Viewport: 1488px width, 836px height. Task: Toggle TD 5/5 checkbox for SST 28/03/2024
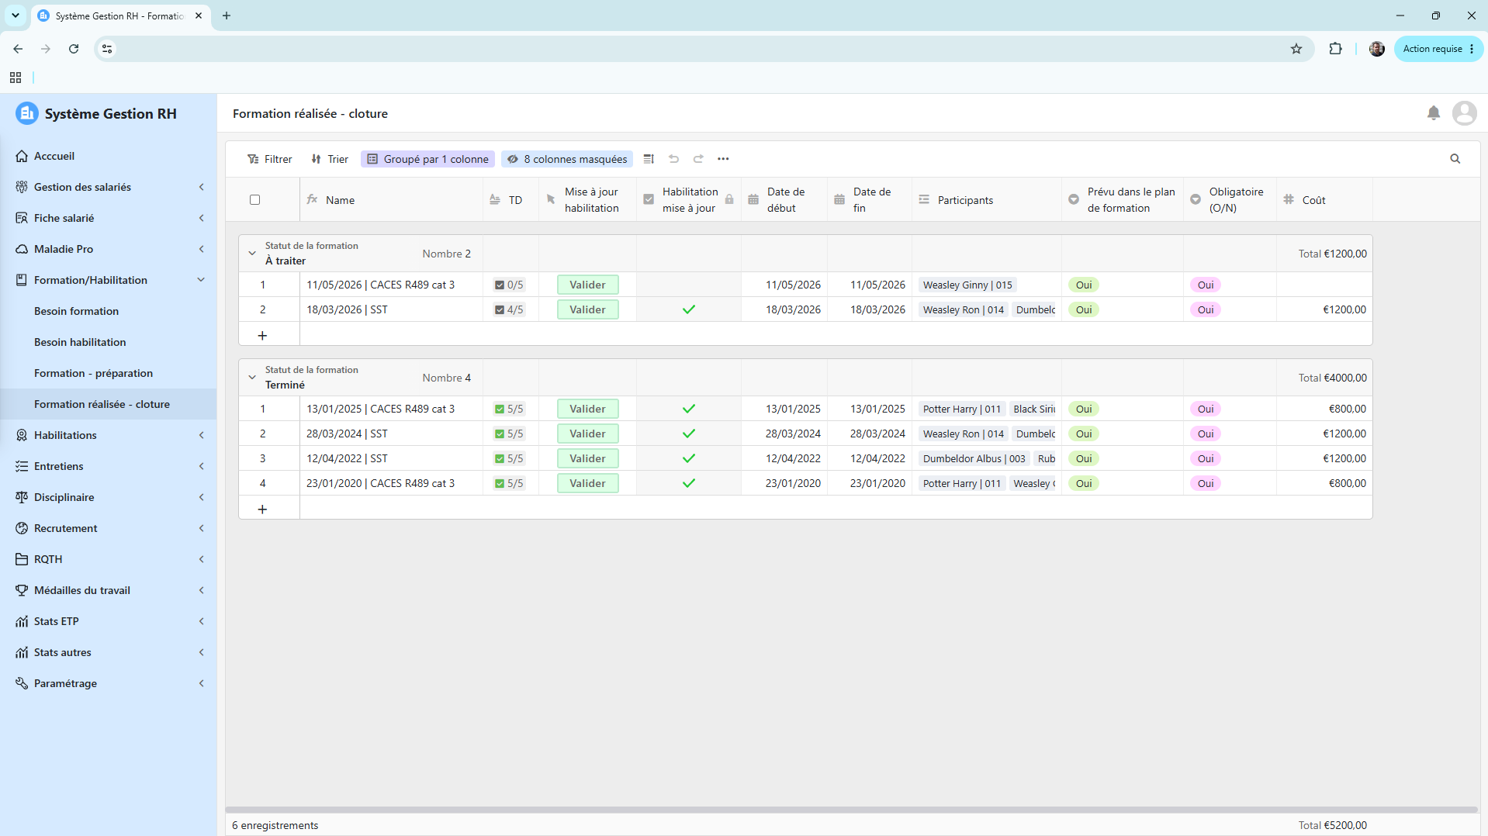click(500, 434)
